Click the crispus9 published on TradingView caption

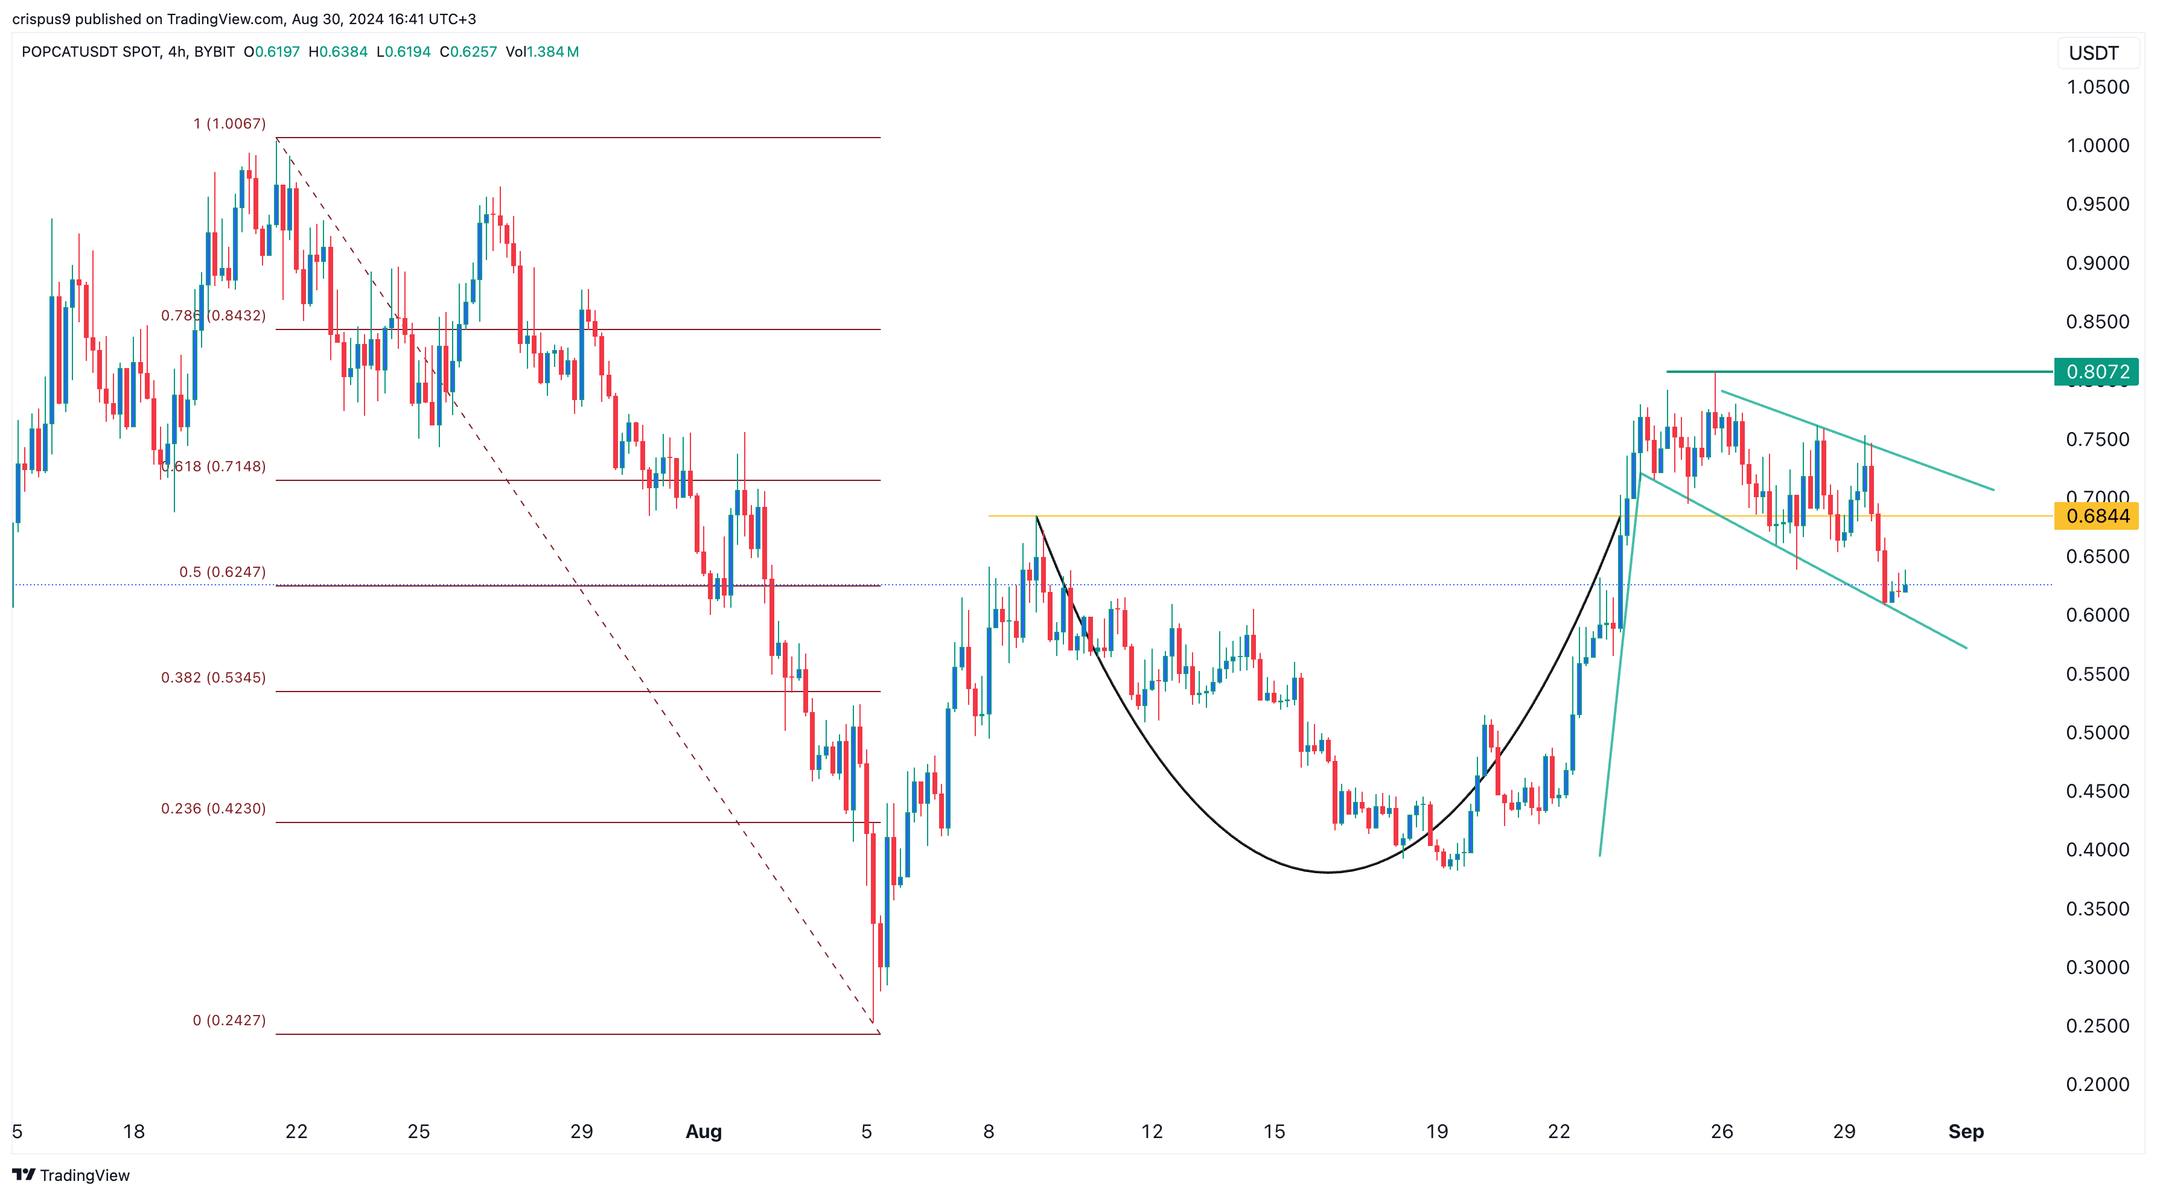[244, 19]
